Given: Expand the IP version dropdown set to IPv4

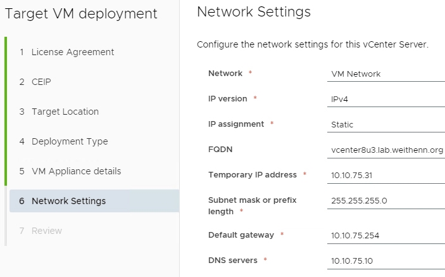Looking at the screenshot, I should click(x=386, y=100).
